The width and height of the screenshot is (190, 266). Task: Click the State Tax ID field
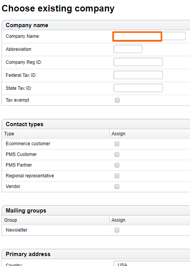coord(138,88)
